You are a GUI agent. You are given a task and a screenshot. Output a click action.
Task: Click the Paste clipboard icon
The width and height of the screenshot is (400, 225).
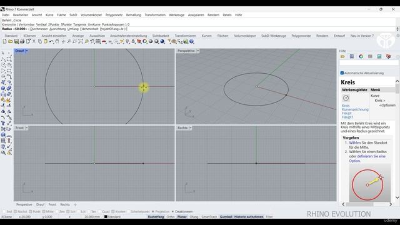(46, 41)
